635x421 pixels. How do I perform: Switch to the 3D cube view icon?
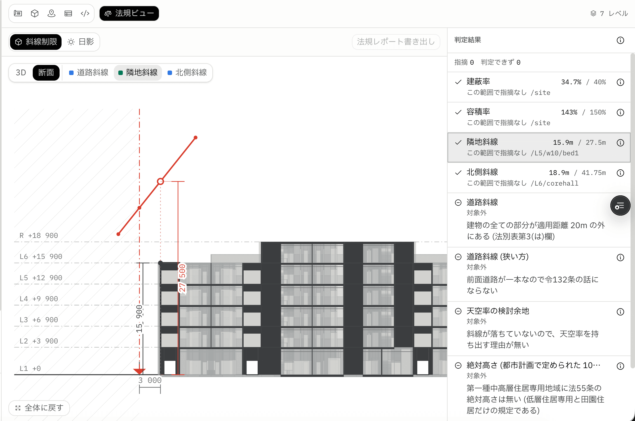[35, 13]
